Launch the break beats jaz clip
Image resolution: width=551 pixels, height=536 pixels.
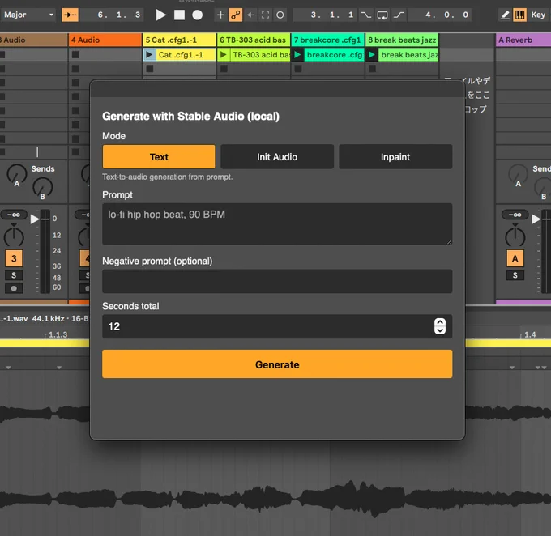coord(372,55)
